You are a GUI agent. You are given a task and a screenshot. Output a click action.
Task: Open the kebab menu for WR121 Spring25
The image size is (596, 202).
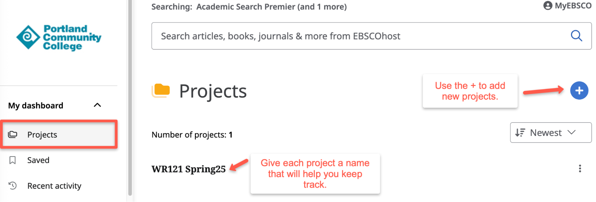click(580, 169)
